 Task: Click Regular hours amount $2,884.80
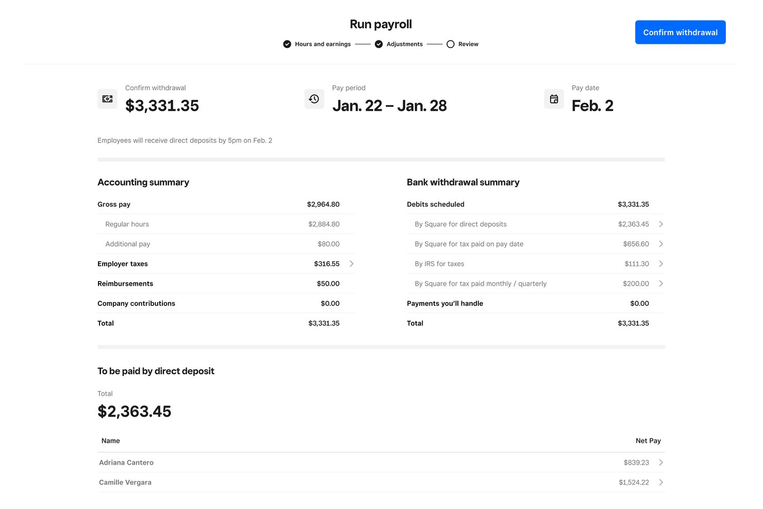point(324,224)
